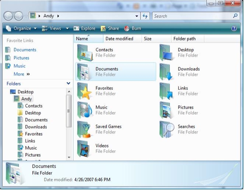
Task: Click date value 4/26/2007 6:46 PM in details pane
Action: pos(92,180)
